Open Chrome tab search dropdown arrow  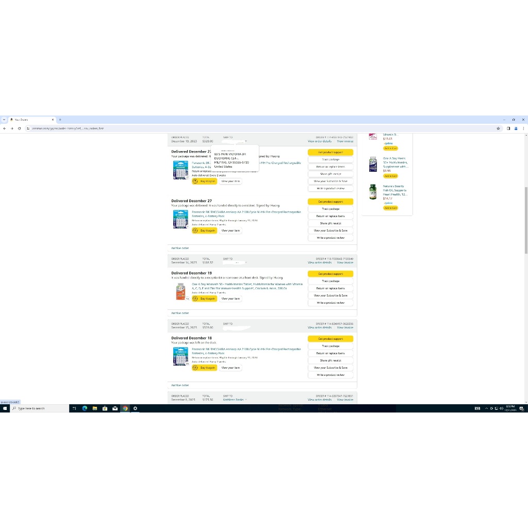point(4,119)
